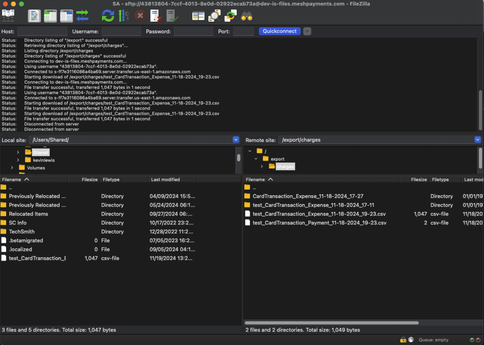Click the Quickconnect button

280,31
